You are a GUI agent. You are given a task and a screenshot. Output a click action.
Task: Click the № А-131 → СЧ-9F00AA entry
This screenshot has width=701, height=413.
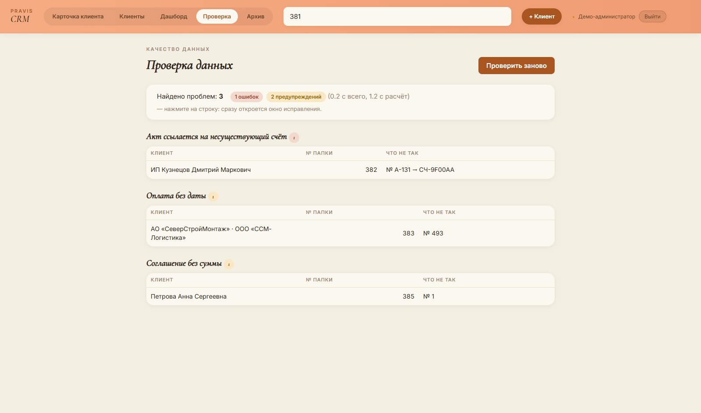pos(420,170)
